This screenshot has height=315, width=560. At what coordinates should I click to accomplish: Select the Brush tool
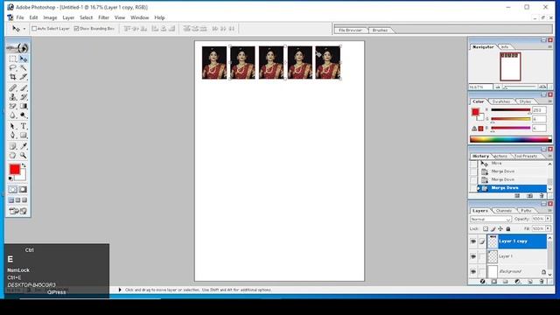pyautogui.click(x=24, y=87)
